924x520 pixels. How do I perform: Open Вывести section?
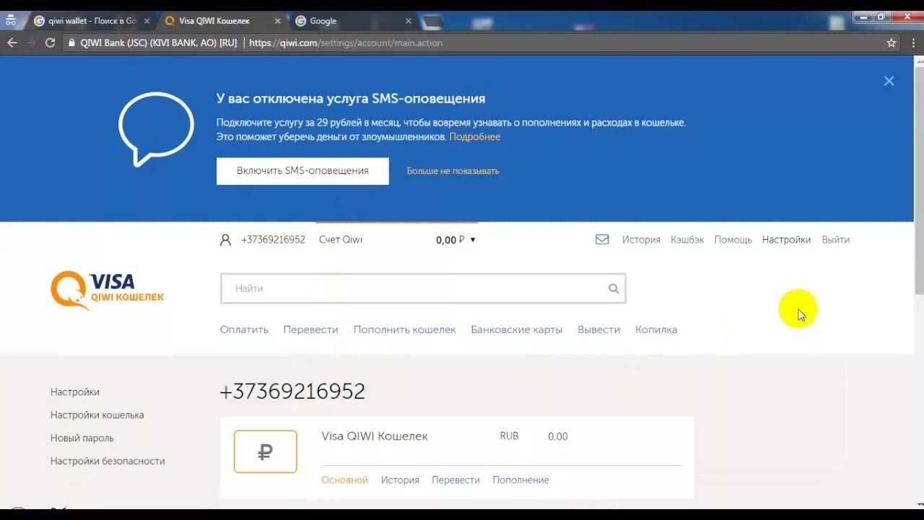click(x=598, y=329)
